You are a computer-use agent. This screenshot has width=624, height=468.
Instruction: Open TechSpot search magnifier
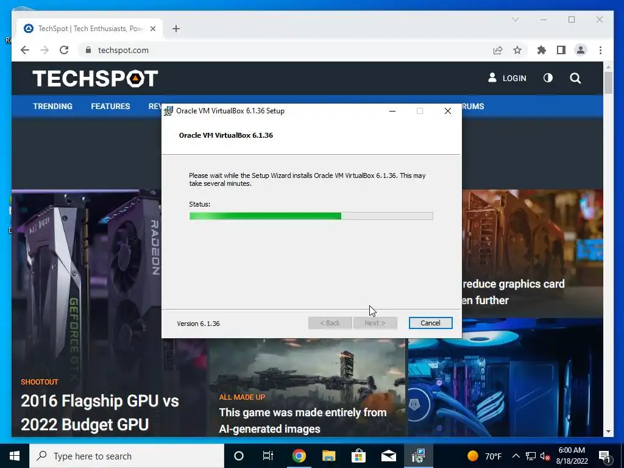click(575, 78)
